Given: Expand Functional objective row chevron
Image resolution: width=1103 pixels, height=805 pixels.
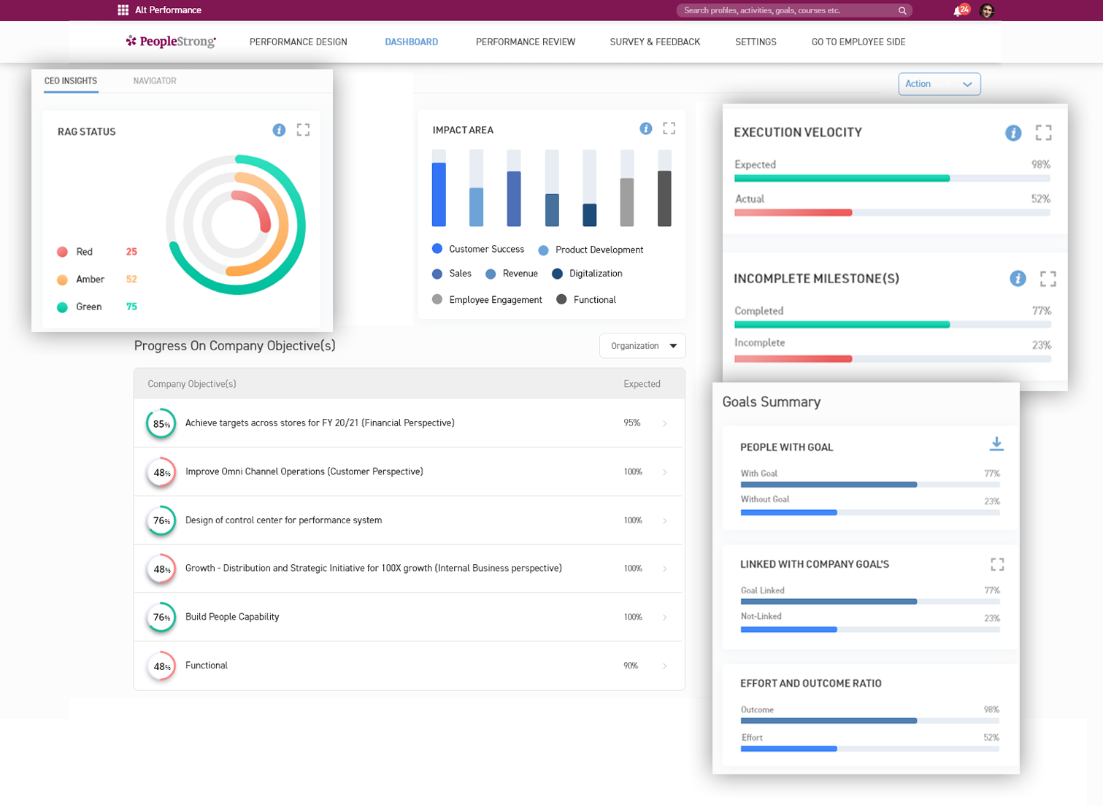Looking at the screenshot, I should pyautogui.click(x=665, y=666).
